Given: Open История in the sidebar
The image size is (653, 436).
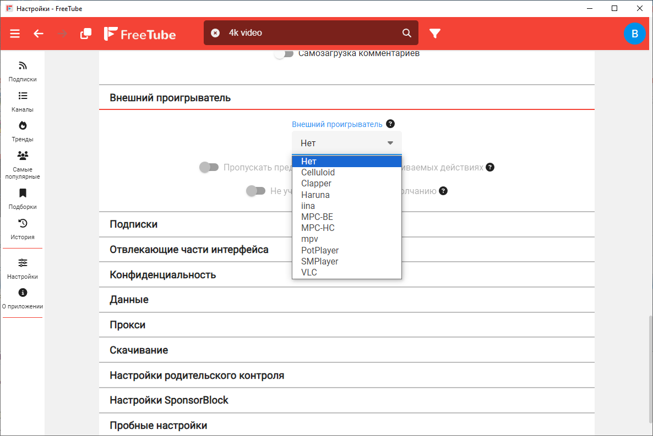Looking at the screenshot, I should tap(23, 229).
